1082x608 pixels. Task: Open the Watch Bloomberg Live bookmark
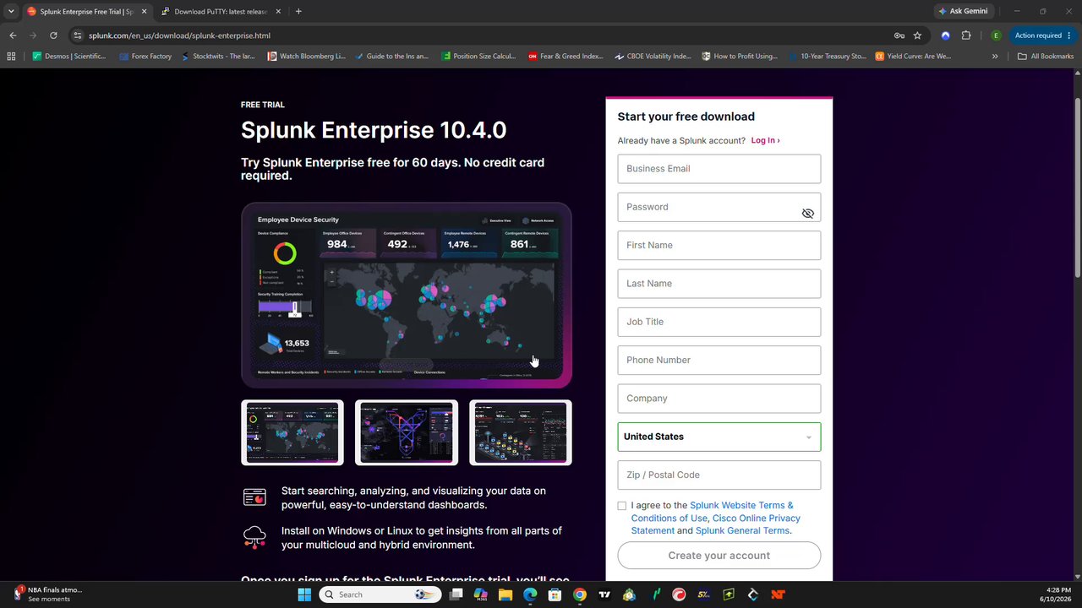point(306,57)
